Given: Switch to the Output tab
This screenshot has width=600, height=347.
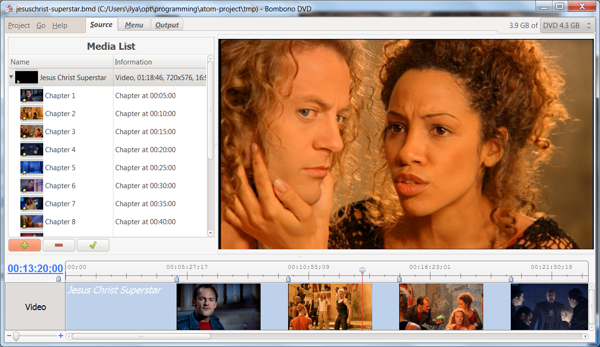Looking at the screenshot, I should [x=167, y=25].
